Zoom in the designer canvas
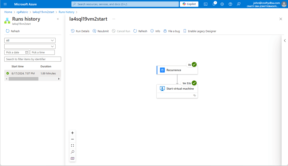 (73, 133)
